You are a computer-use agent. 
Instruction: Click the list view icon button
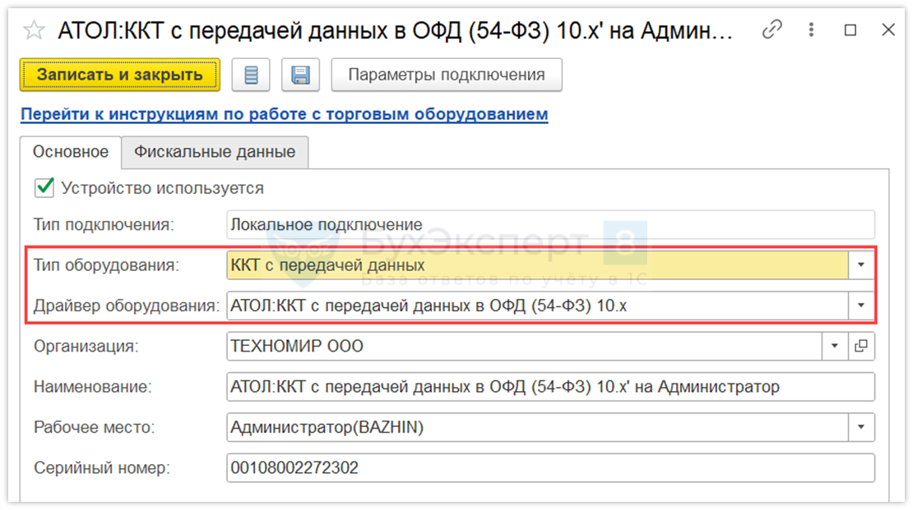point(252,76)
